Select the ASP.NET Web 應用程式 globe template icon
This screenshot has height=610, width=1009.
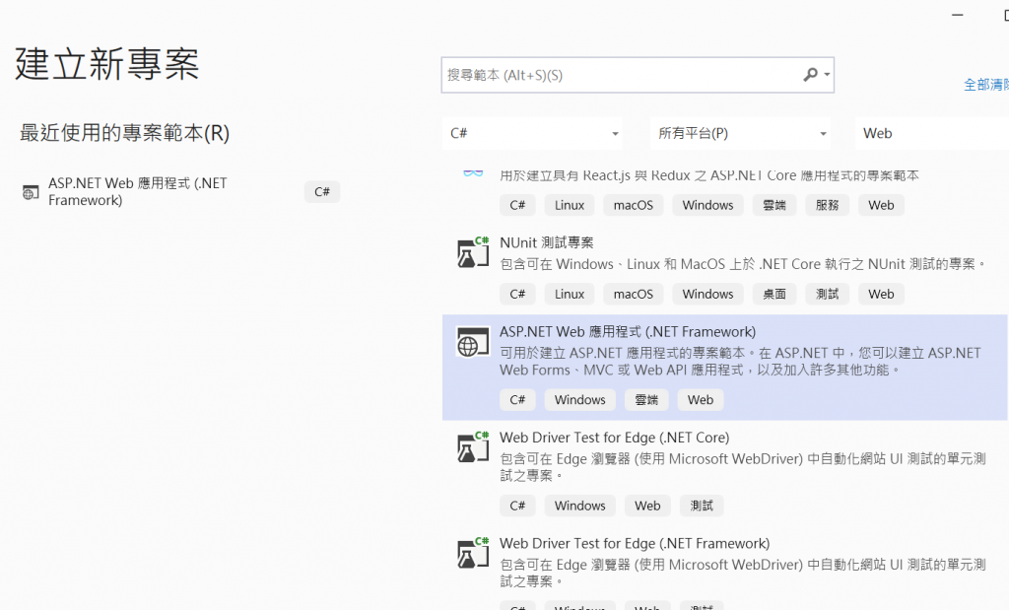tap(473, 342)
